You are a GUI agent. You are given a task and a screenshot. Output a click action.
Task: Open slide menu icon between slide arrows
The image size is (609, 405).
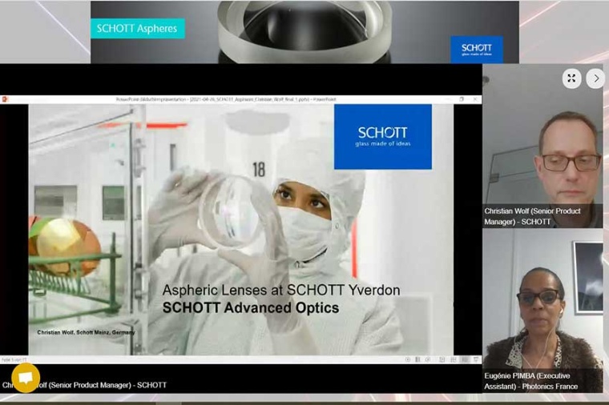[x=417, y=359]
